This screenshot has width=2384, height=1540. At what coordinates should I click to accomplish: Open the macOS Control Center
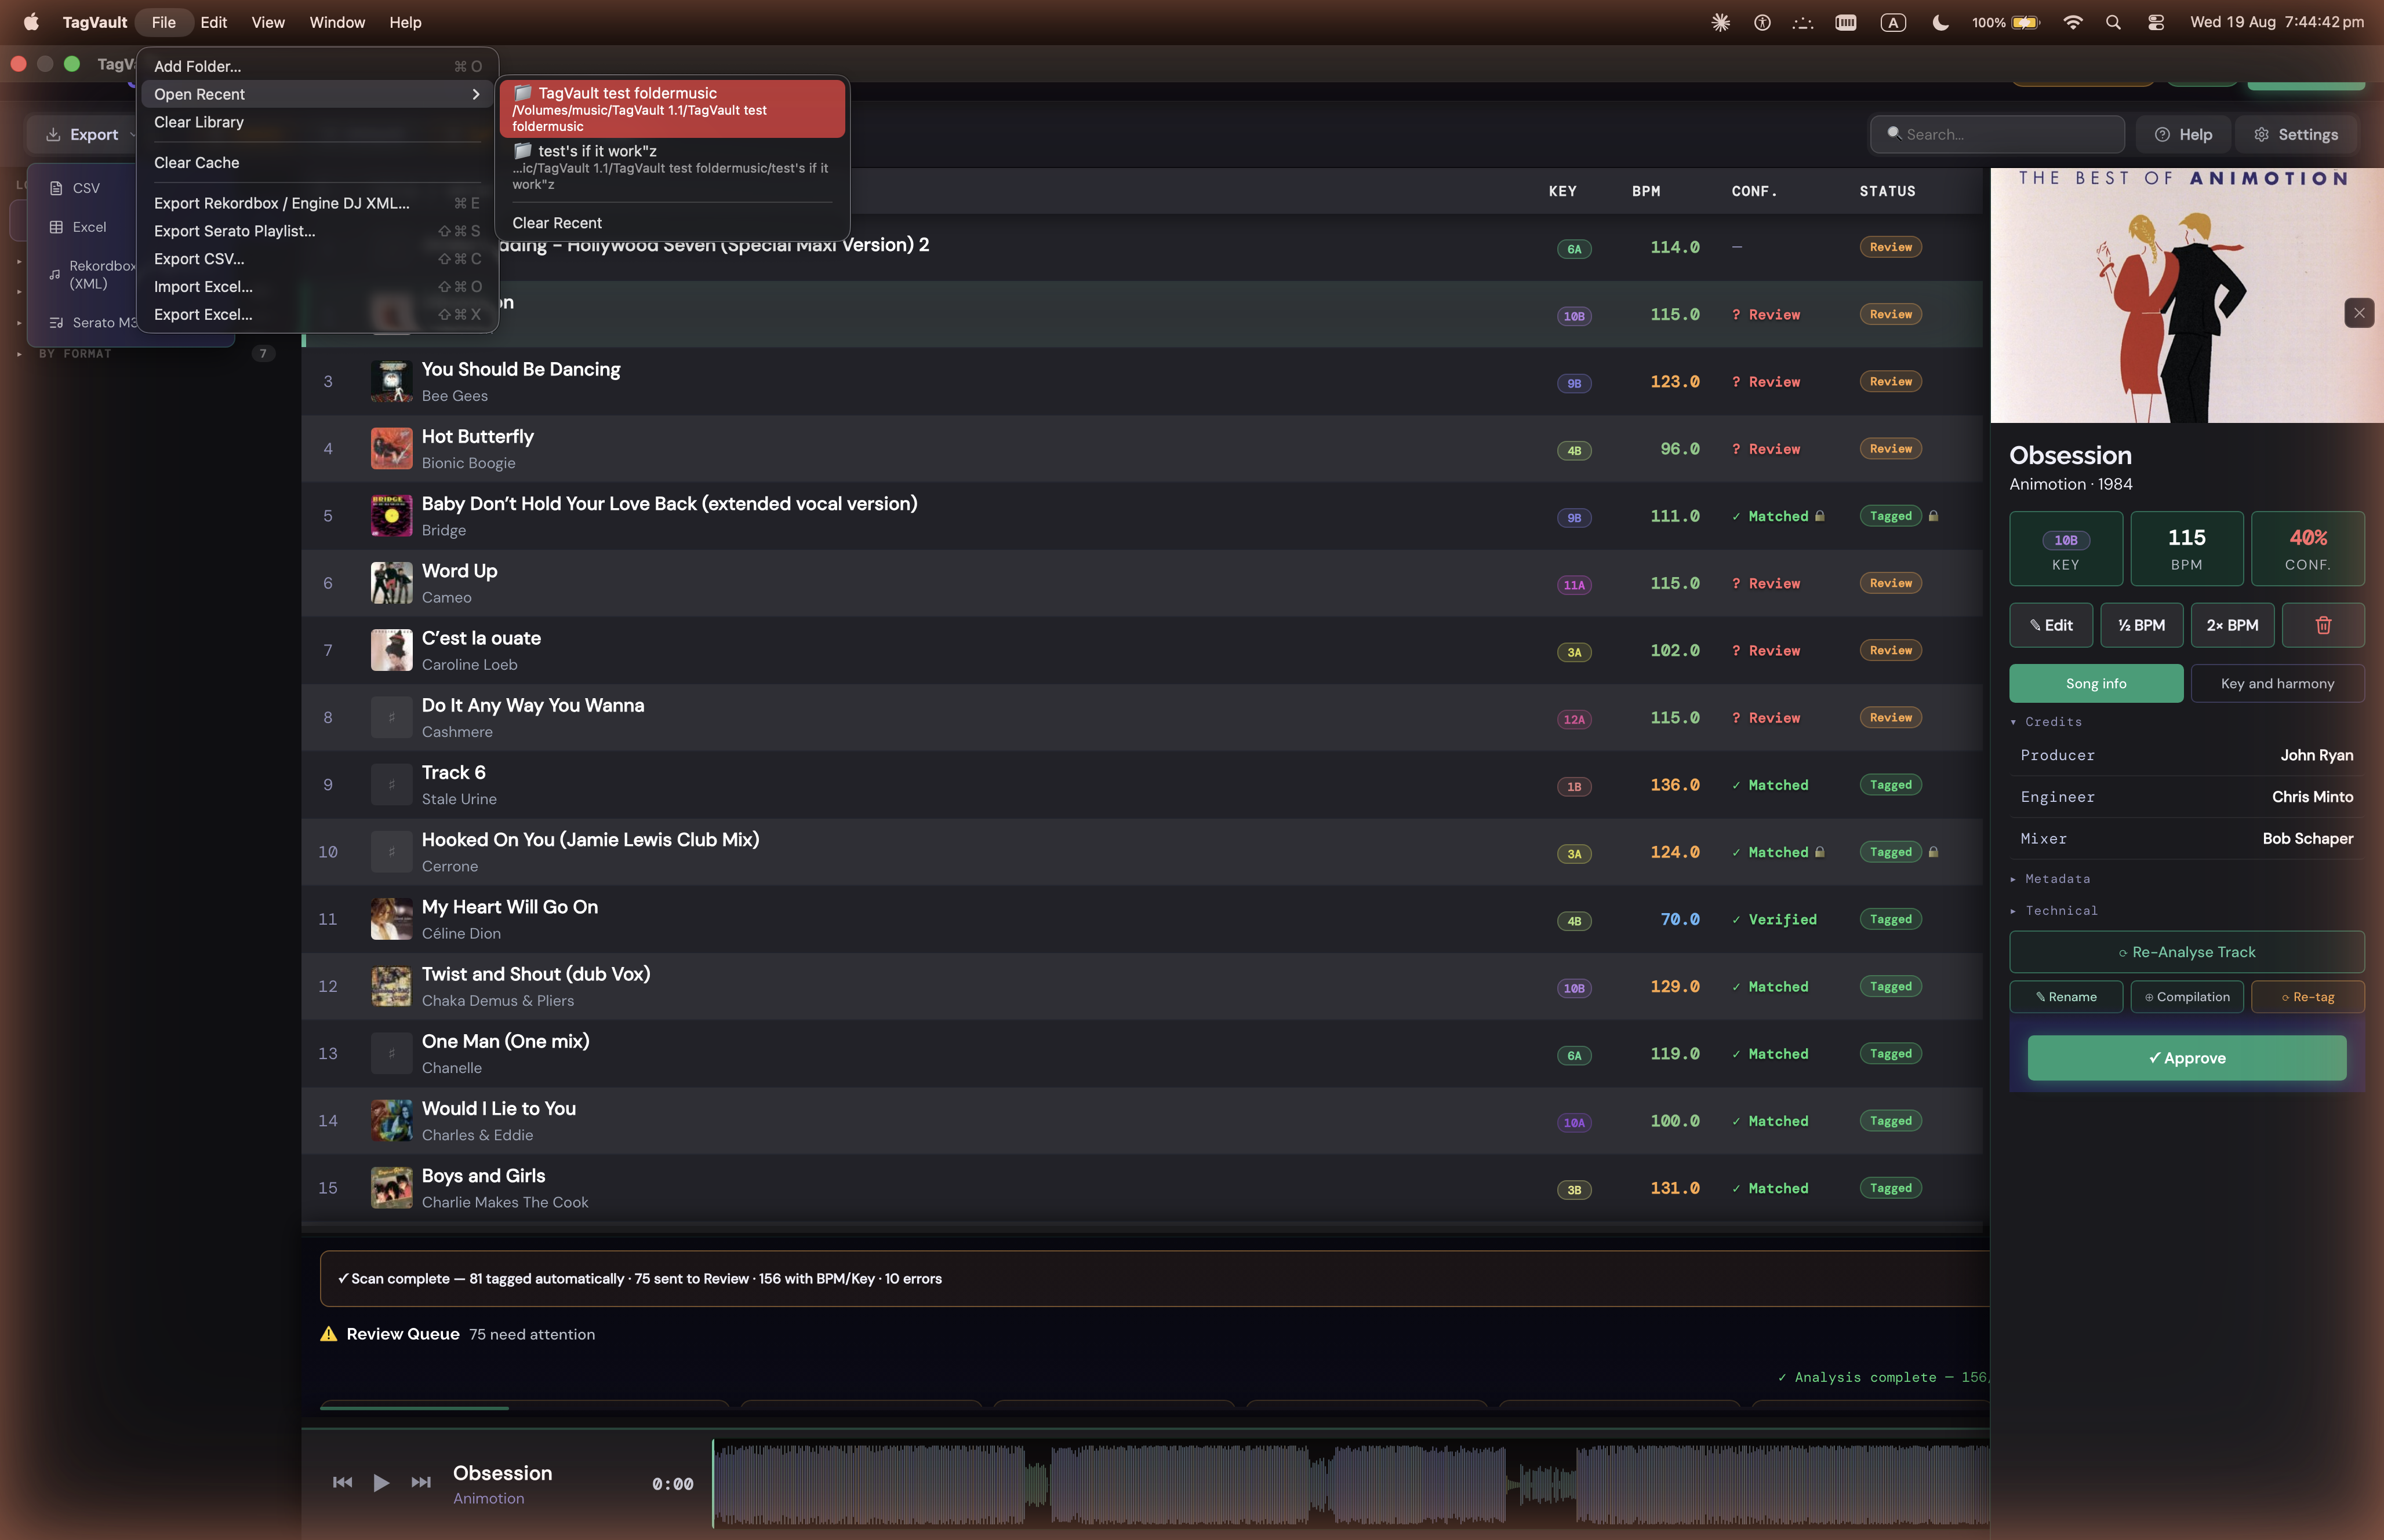(2156, 22)
